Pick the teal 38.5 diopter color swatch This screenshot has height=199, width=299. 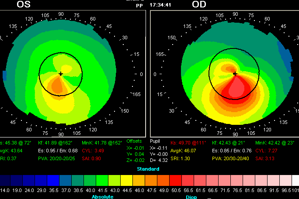(78, 180)
